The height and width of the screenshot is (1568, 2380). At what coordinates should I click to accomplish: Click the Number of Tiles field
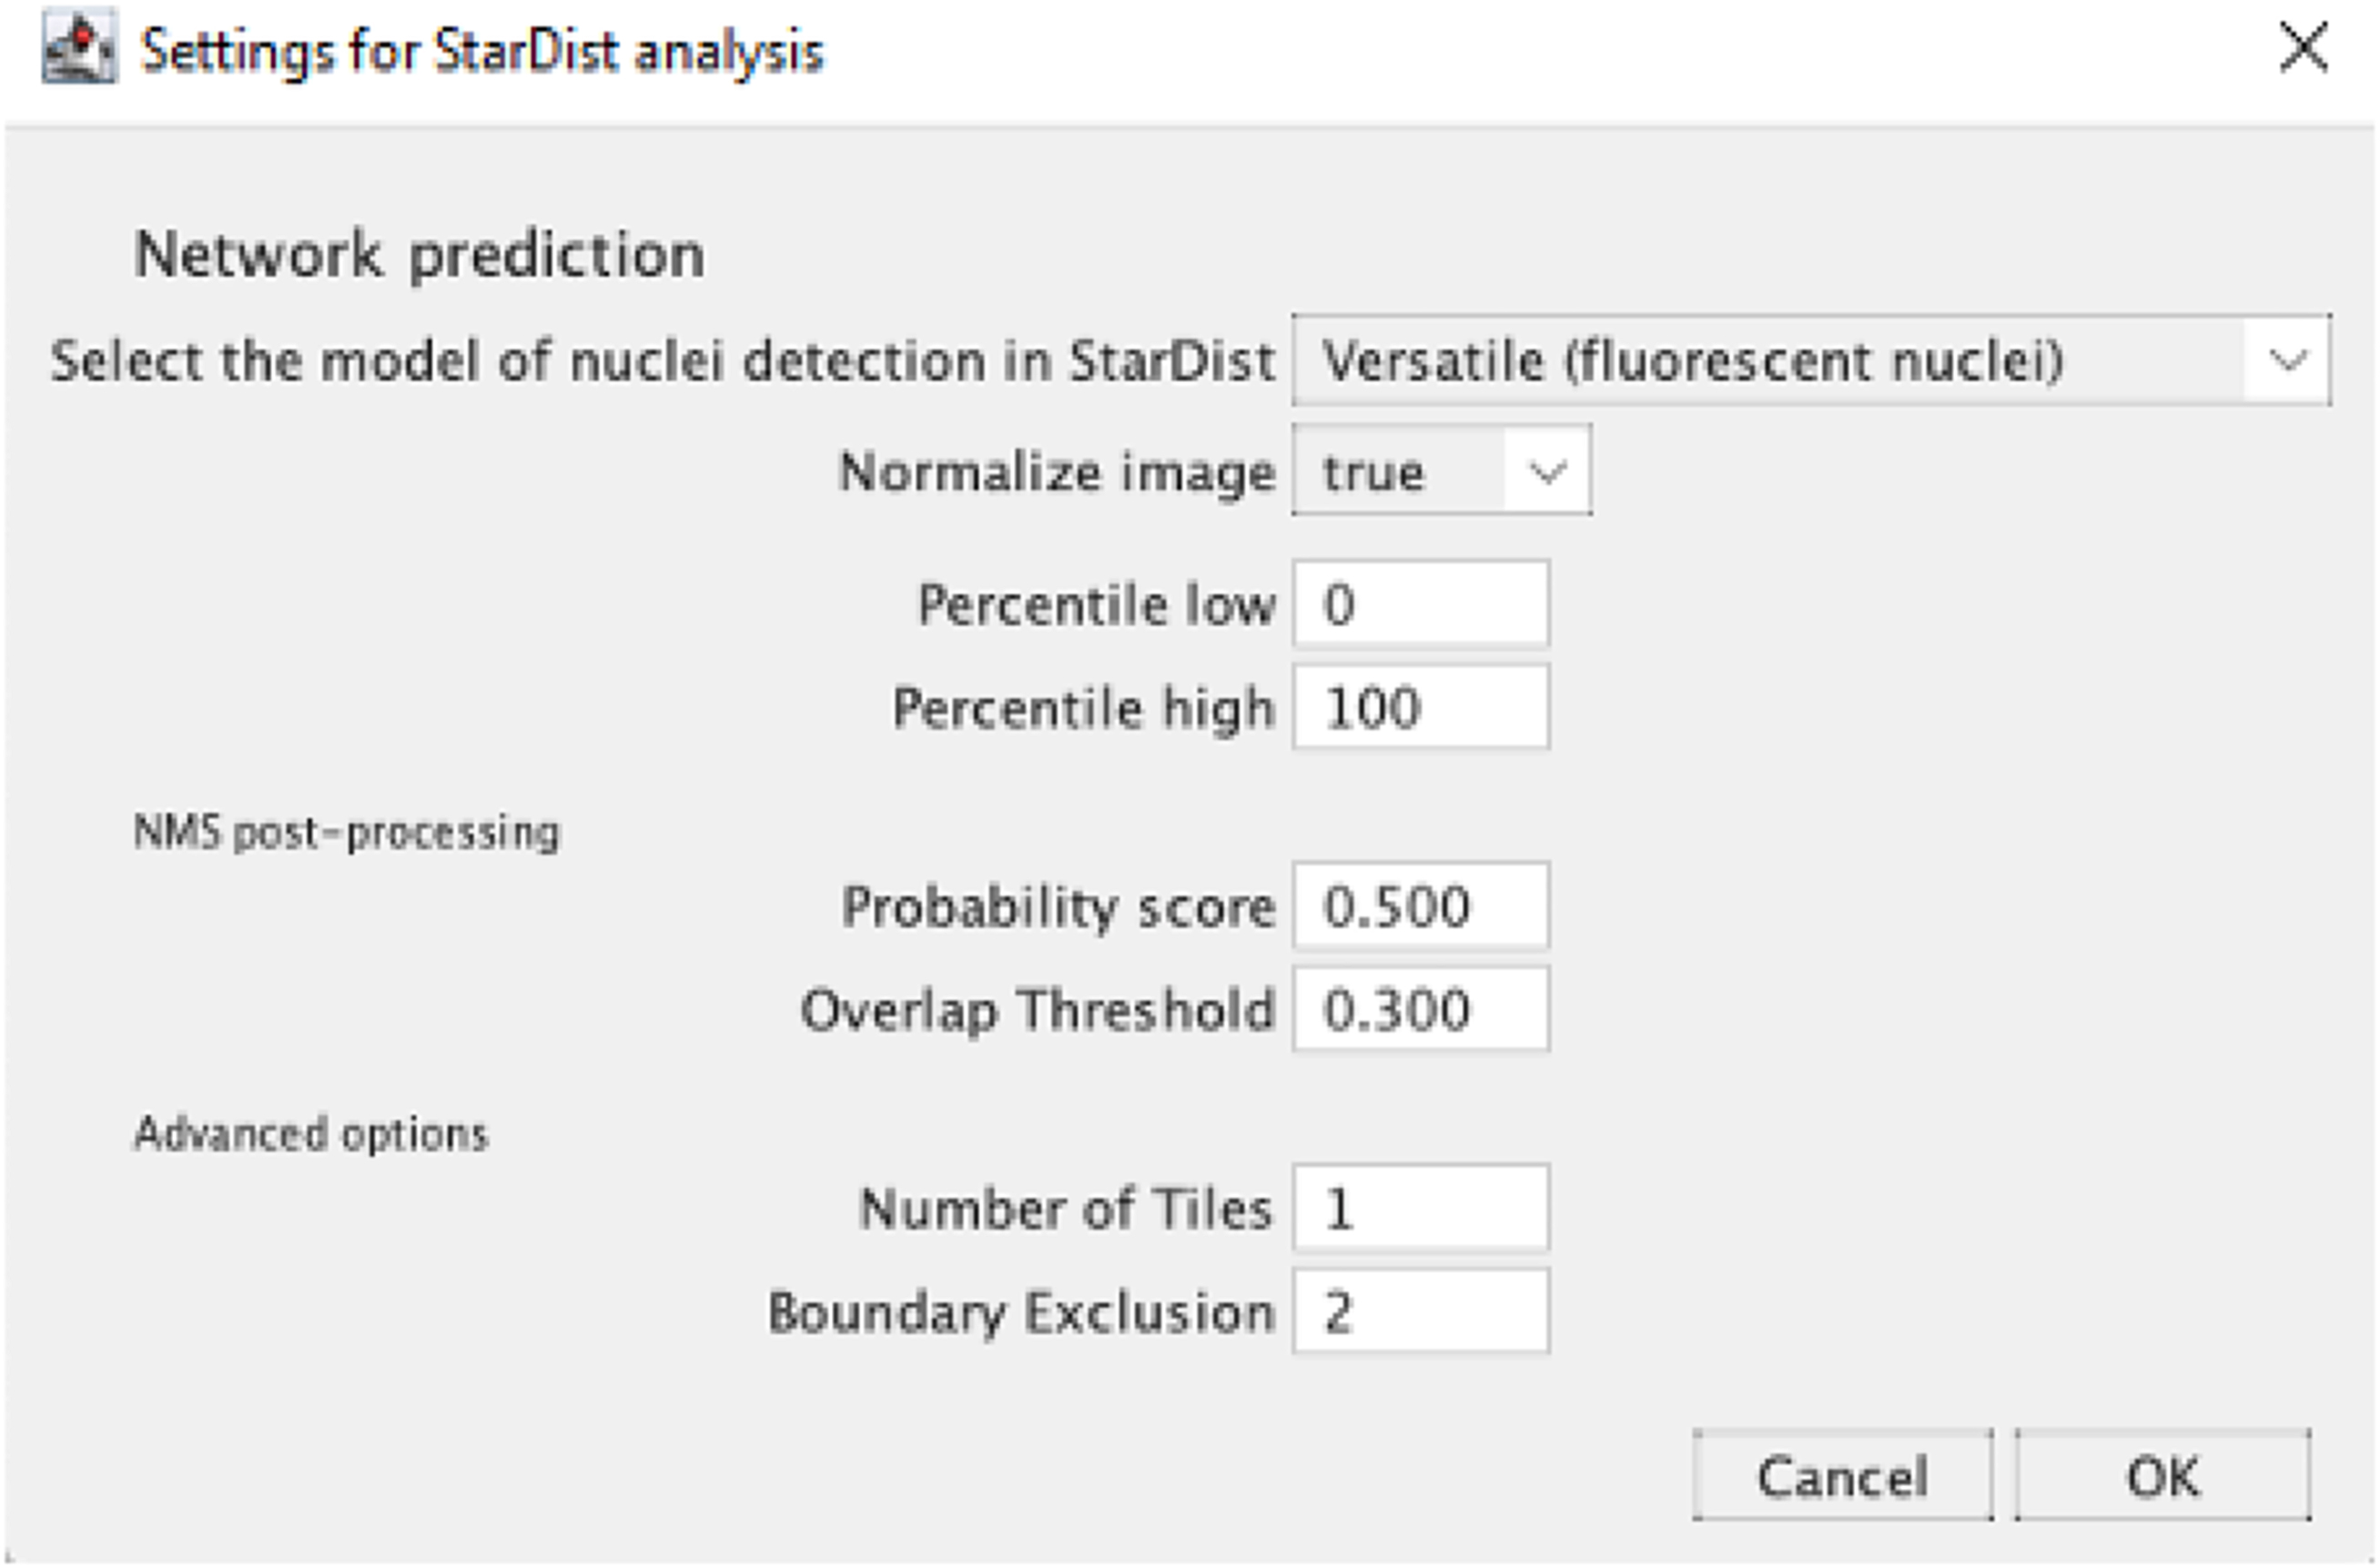click(1420, 1208)
